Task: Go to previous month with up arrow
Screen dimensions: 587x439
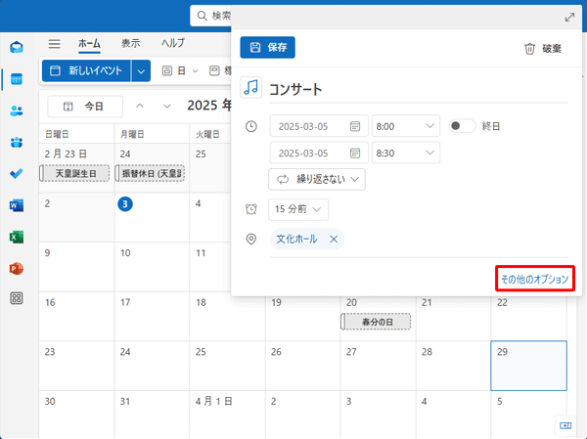Action: click(x=140, y=107)
